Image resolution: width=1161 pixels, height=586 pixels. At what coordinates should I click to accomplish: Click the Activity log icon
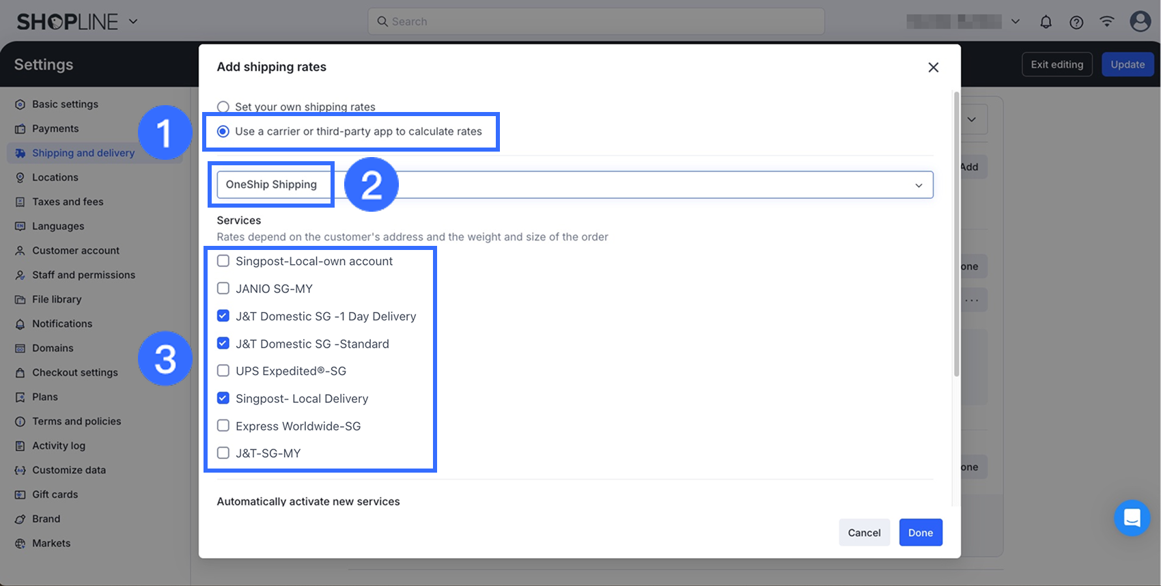(20, 446)
